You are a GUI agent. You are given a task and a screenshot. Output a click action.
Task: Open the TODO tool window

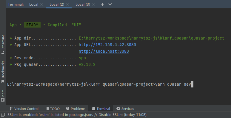click(x=53, y=109)
